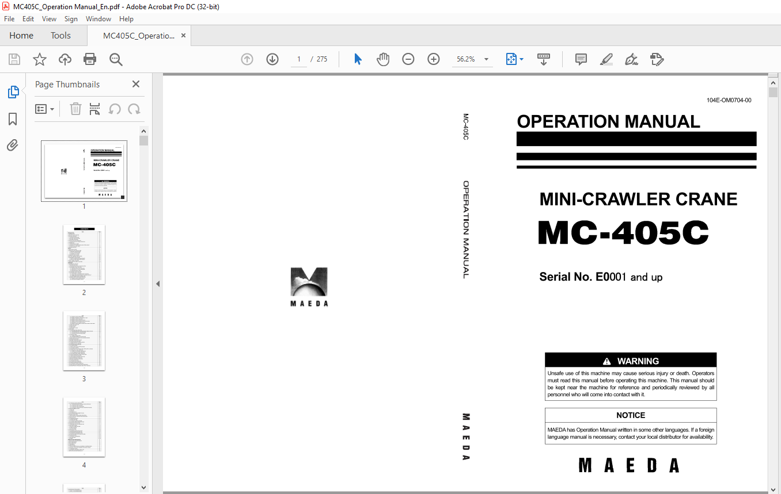Open the Window menu
The height and width of the screenshot is (494, 781).
coord(98,19)
